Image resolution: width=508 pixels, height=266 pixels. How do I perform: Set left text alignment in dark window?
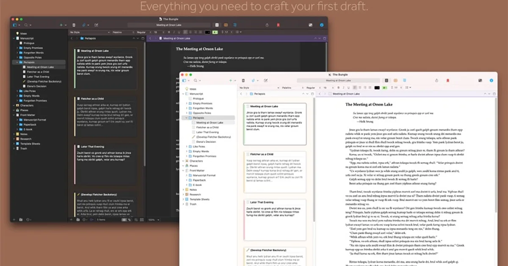click(x=185, y=32)
